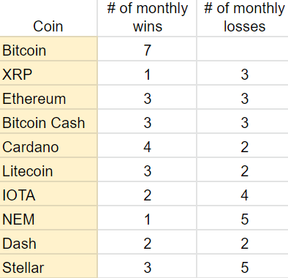Click the '# of monthly losses' header cell
The width and height of the screenshot is (288, 278).
click(x=243, y=18)
